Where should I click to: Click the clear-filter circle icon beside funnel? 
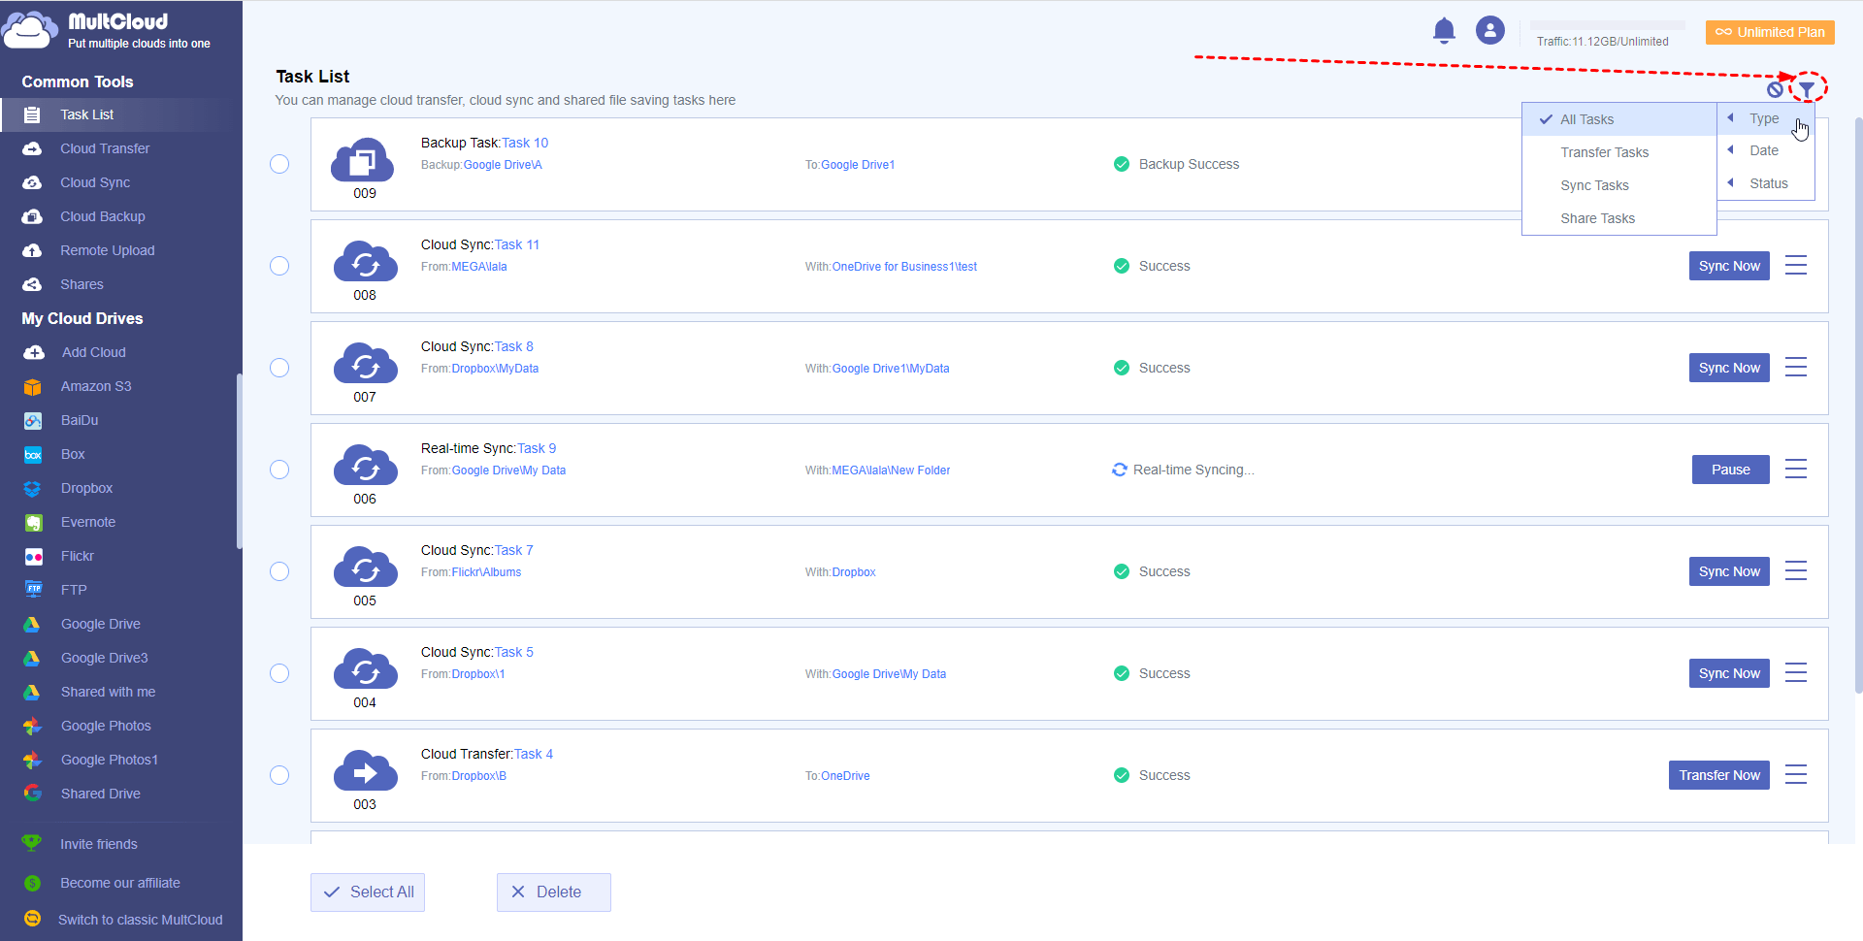(1775, 89)
